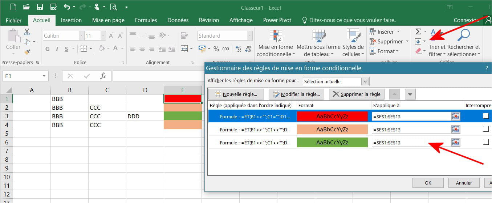Select the green AaBbCcYyZz format preview
Viewport: 492px width, 203px height.
click(x=332, y=143)
